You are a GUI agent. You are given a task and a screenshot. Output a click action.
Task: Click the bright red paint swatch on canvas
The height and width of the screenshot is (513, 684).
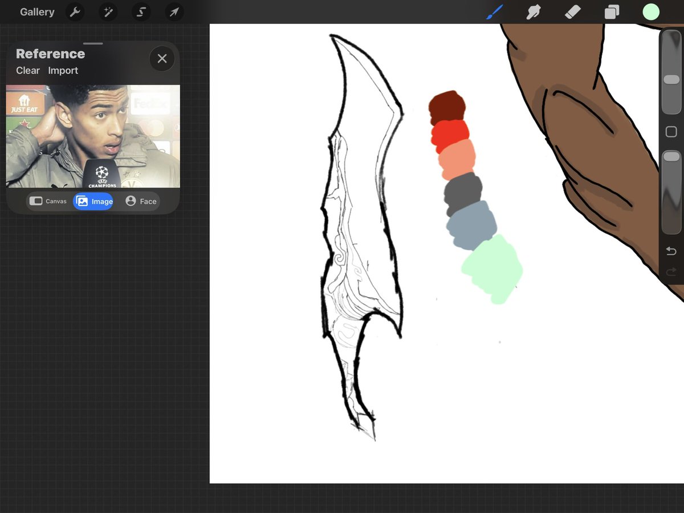450,135
